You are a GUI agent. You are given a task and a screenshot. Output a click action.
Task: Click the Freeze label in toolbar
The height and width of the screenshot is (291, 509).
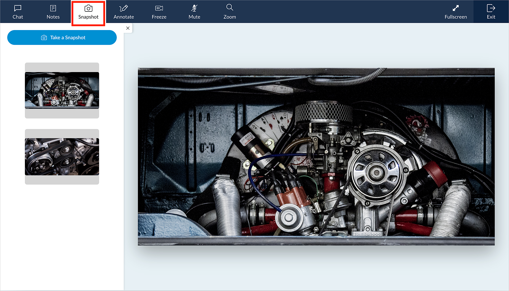point(159,17)
